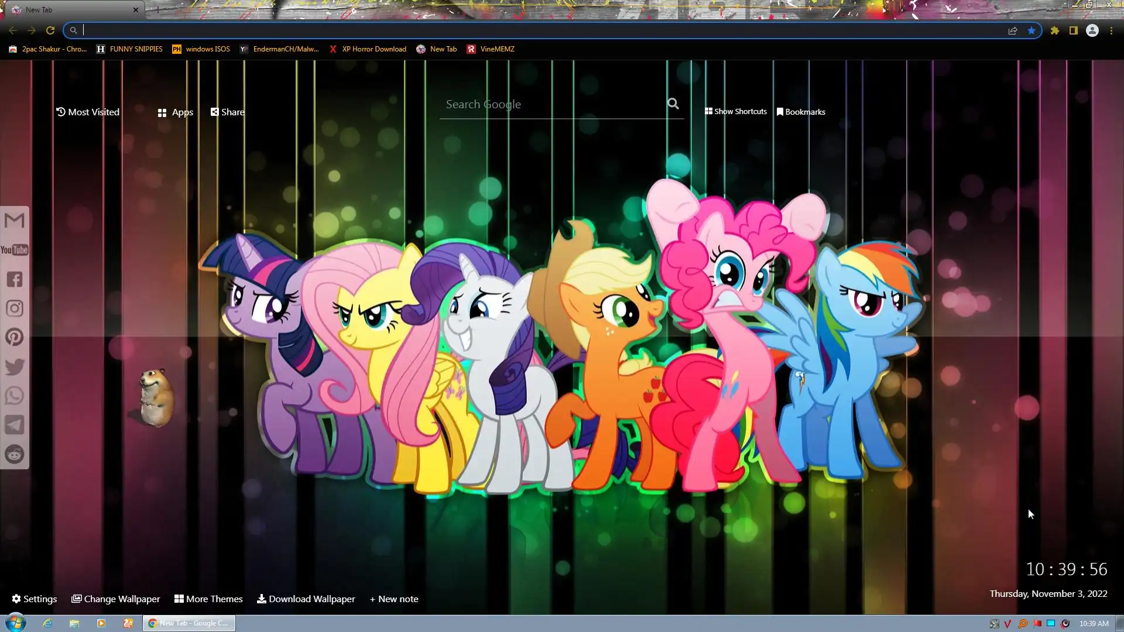Expand the Apps menu
Screen dimensions: 1124x632
[x=176, y=112]
